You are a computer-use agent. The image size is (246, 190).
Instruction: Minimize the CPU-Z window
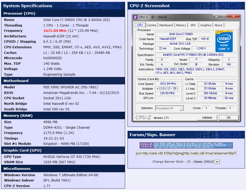[x=217, y=16]
